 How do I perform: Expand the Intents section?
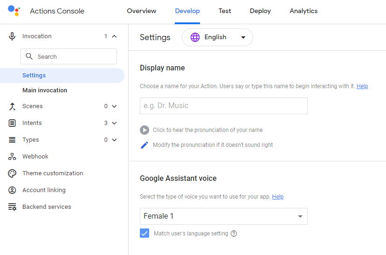tap(115, 123)
